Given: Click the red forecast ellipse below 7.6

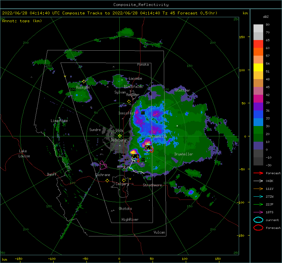Looking at the screenshot, I should (138, 160).
